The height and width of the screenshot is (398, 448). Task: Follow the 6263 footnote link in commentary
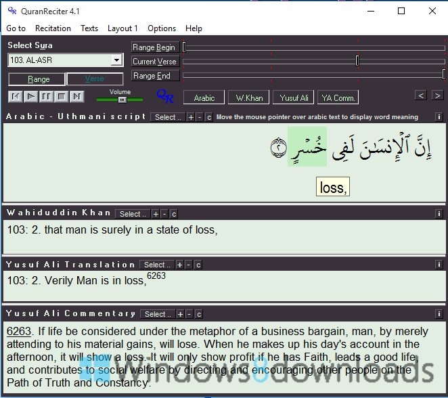pos(18,331)
